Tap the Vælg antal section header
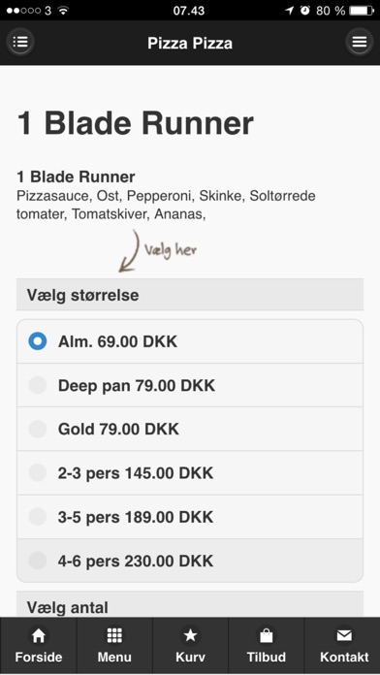The image size is (380, 675). tap(190, 604)
